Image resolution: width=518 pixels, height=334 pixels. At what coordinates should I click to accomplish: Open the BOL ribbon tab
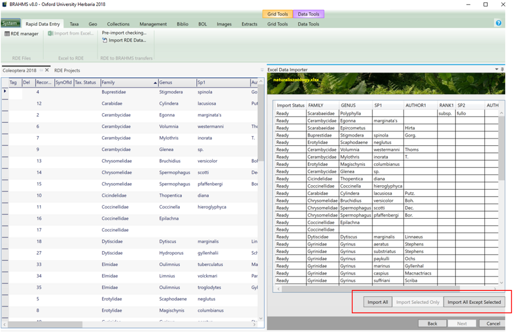(x=202, y=24)
